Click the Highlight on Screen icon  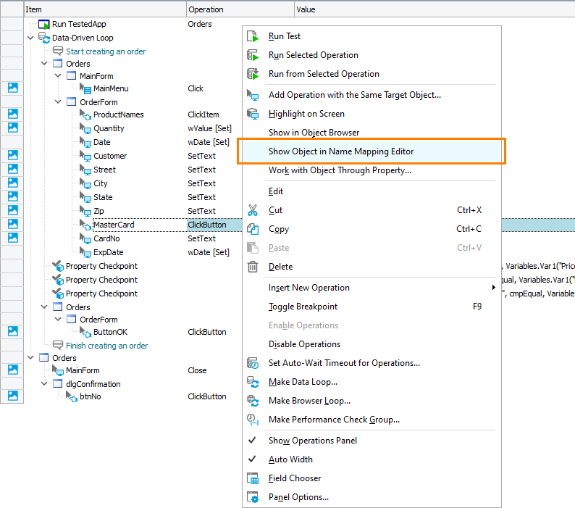tap(253, 114)
